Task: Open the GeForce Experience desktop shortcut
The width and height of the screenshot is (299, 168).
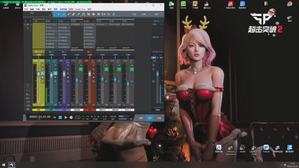Action: 231,150
